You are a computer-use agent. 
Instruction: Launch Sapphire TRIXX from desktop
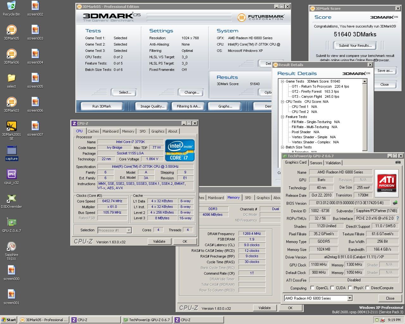click(x=11, y=251)
